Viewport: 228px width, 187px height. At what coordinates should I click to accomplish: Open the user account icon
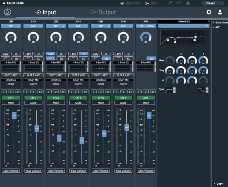tap(220, 12)
